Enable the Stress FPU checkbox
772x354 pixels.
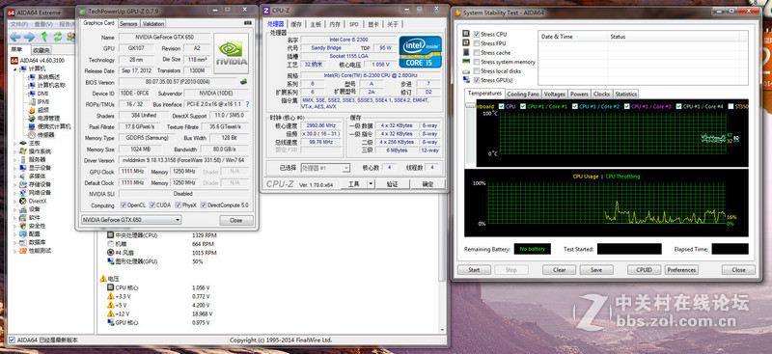(x=476, y=43)
